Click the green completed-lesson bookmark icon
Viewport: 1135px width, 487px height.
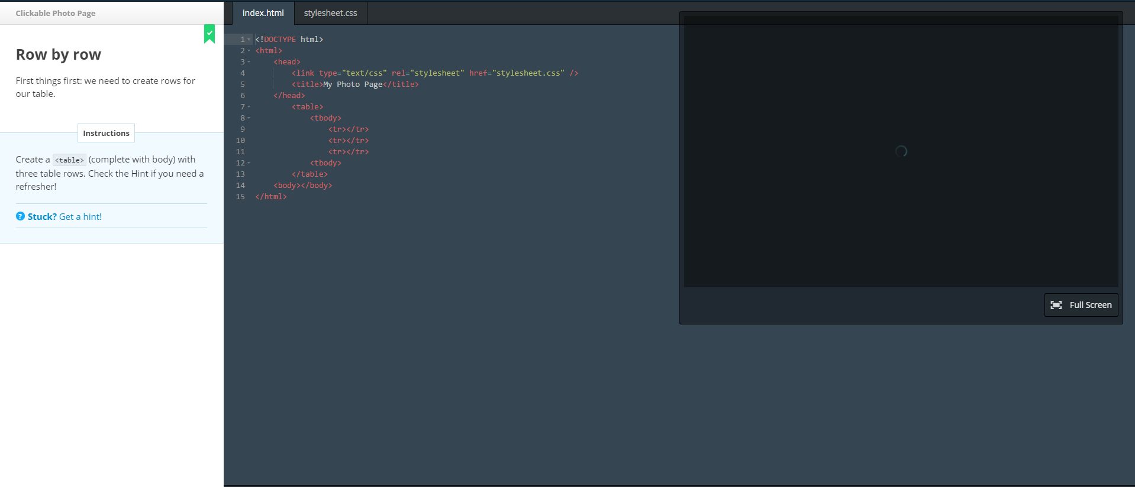coord(209,34)
